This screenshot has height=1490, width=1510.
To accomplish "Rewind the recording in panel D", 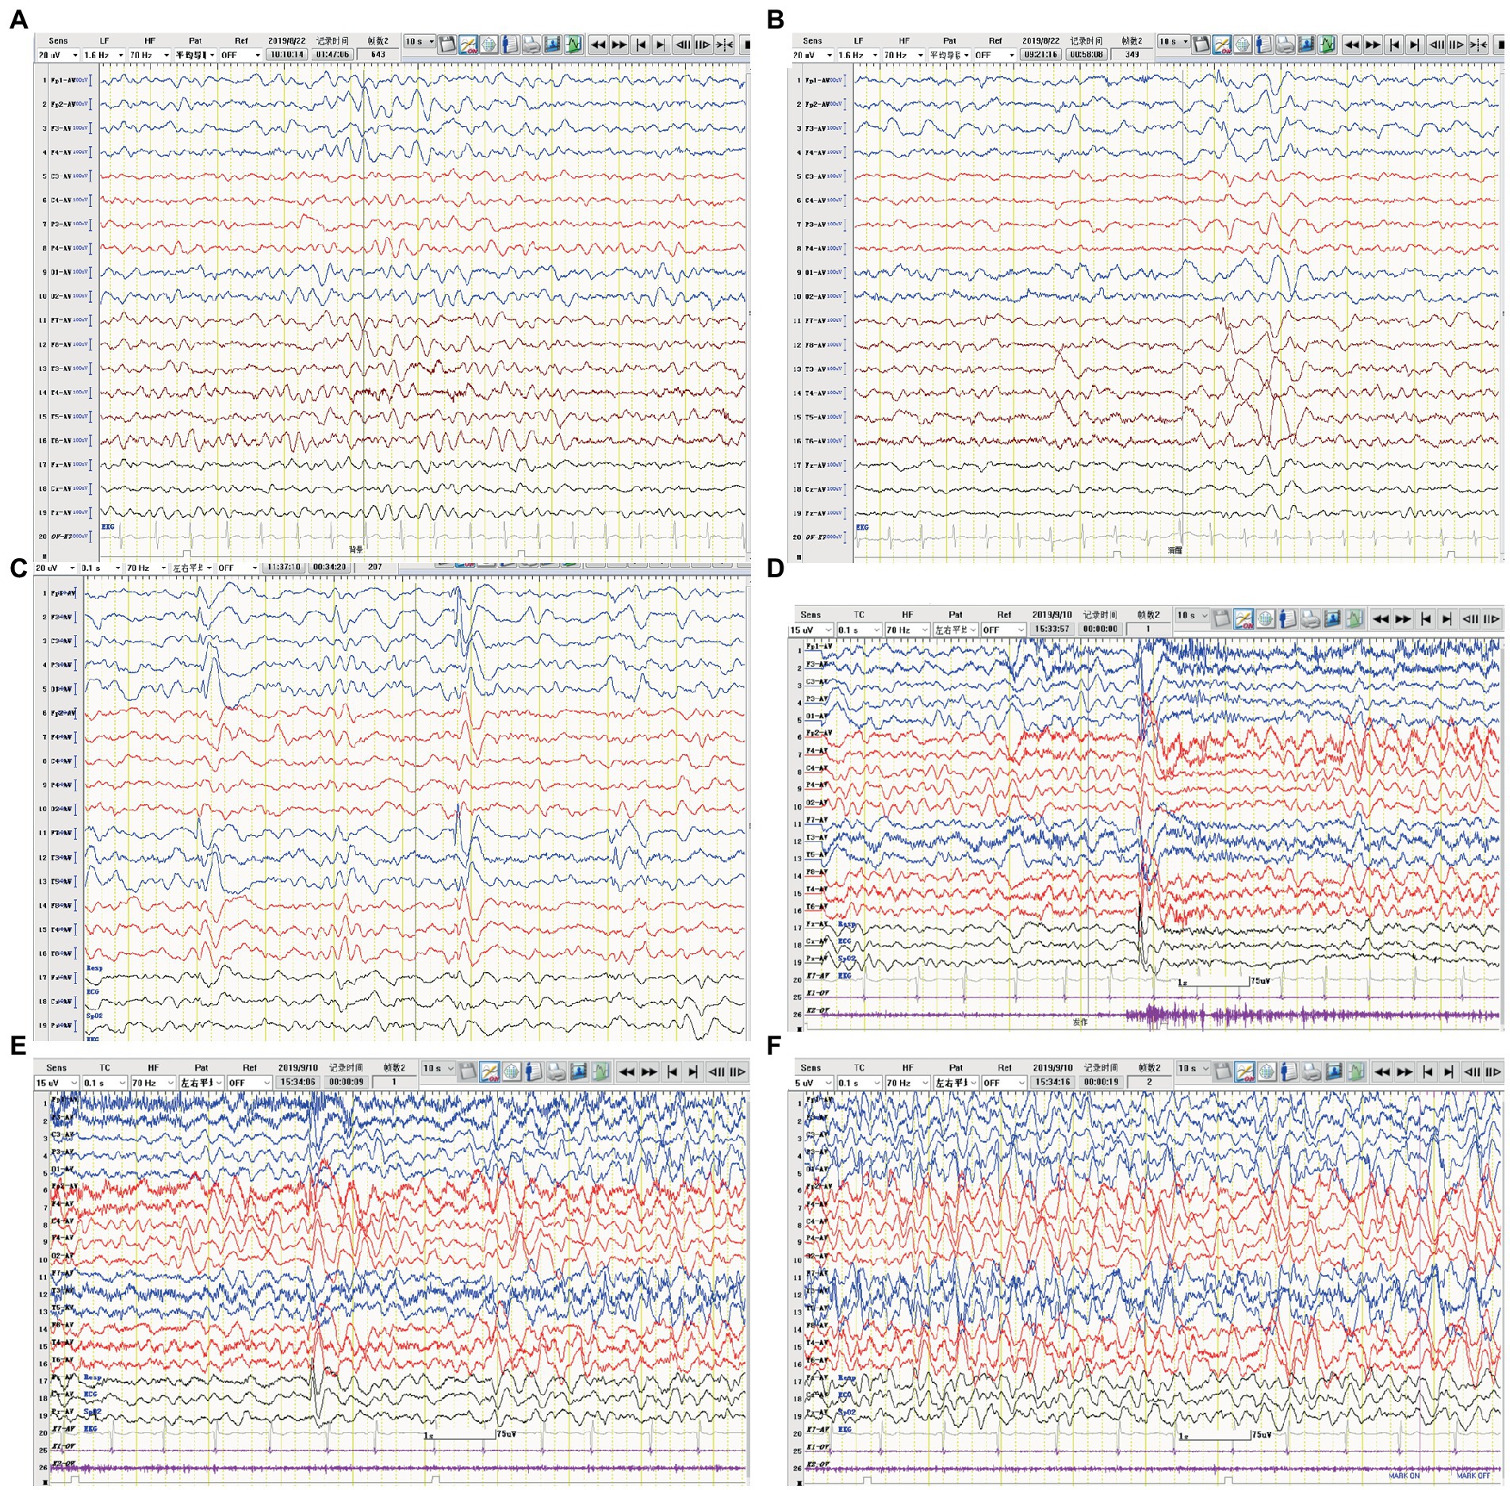I will pyautogui.click(x=1381, y=619).
